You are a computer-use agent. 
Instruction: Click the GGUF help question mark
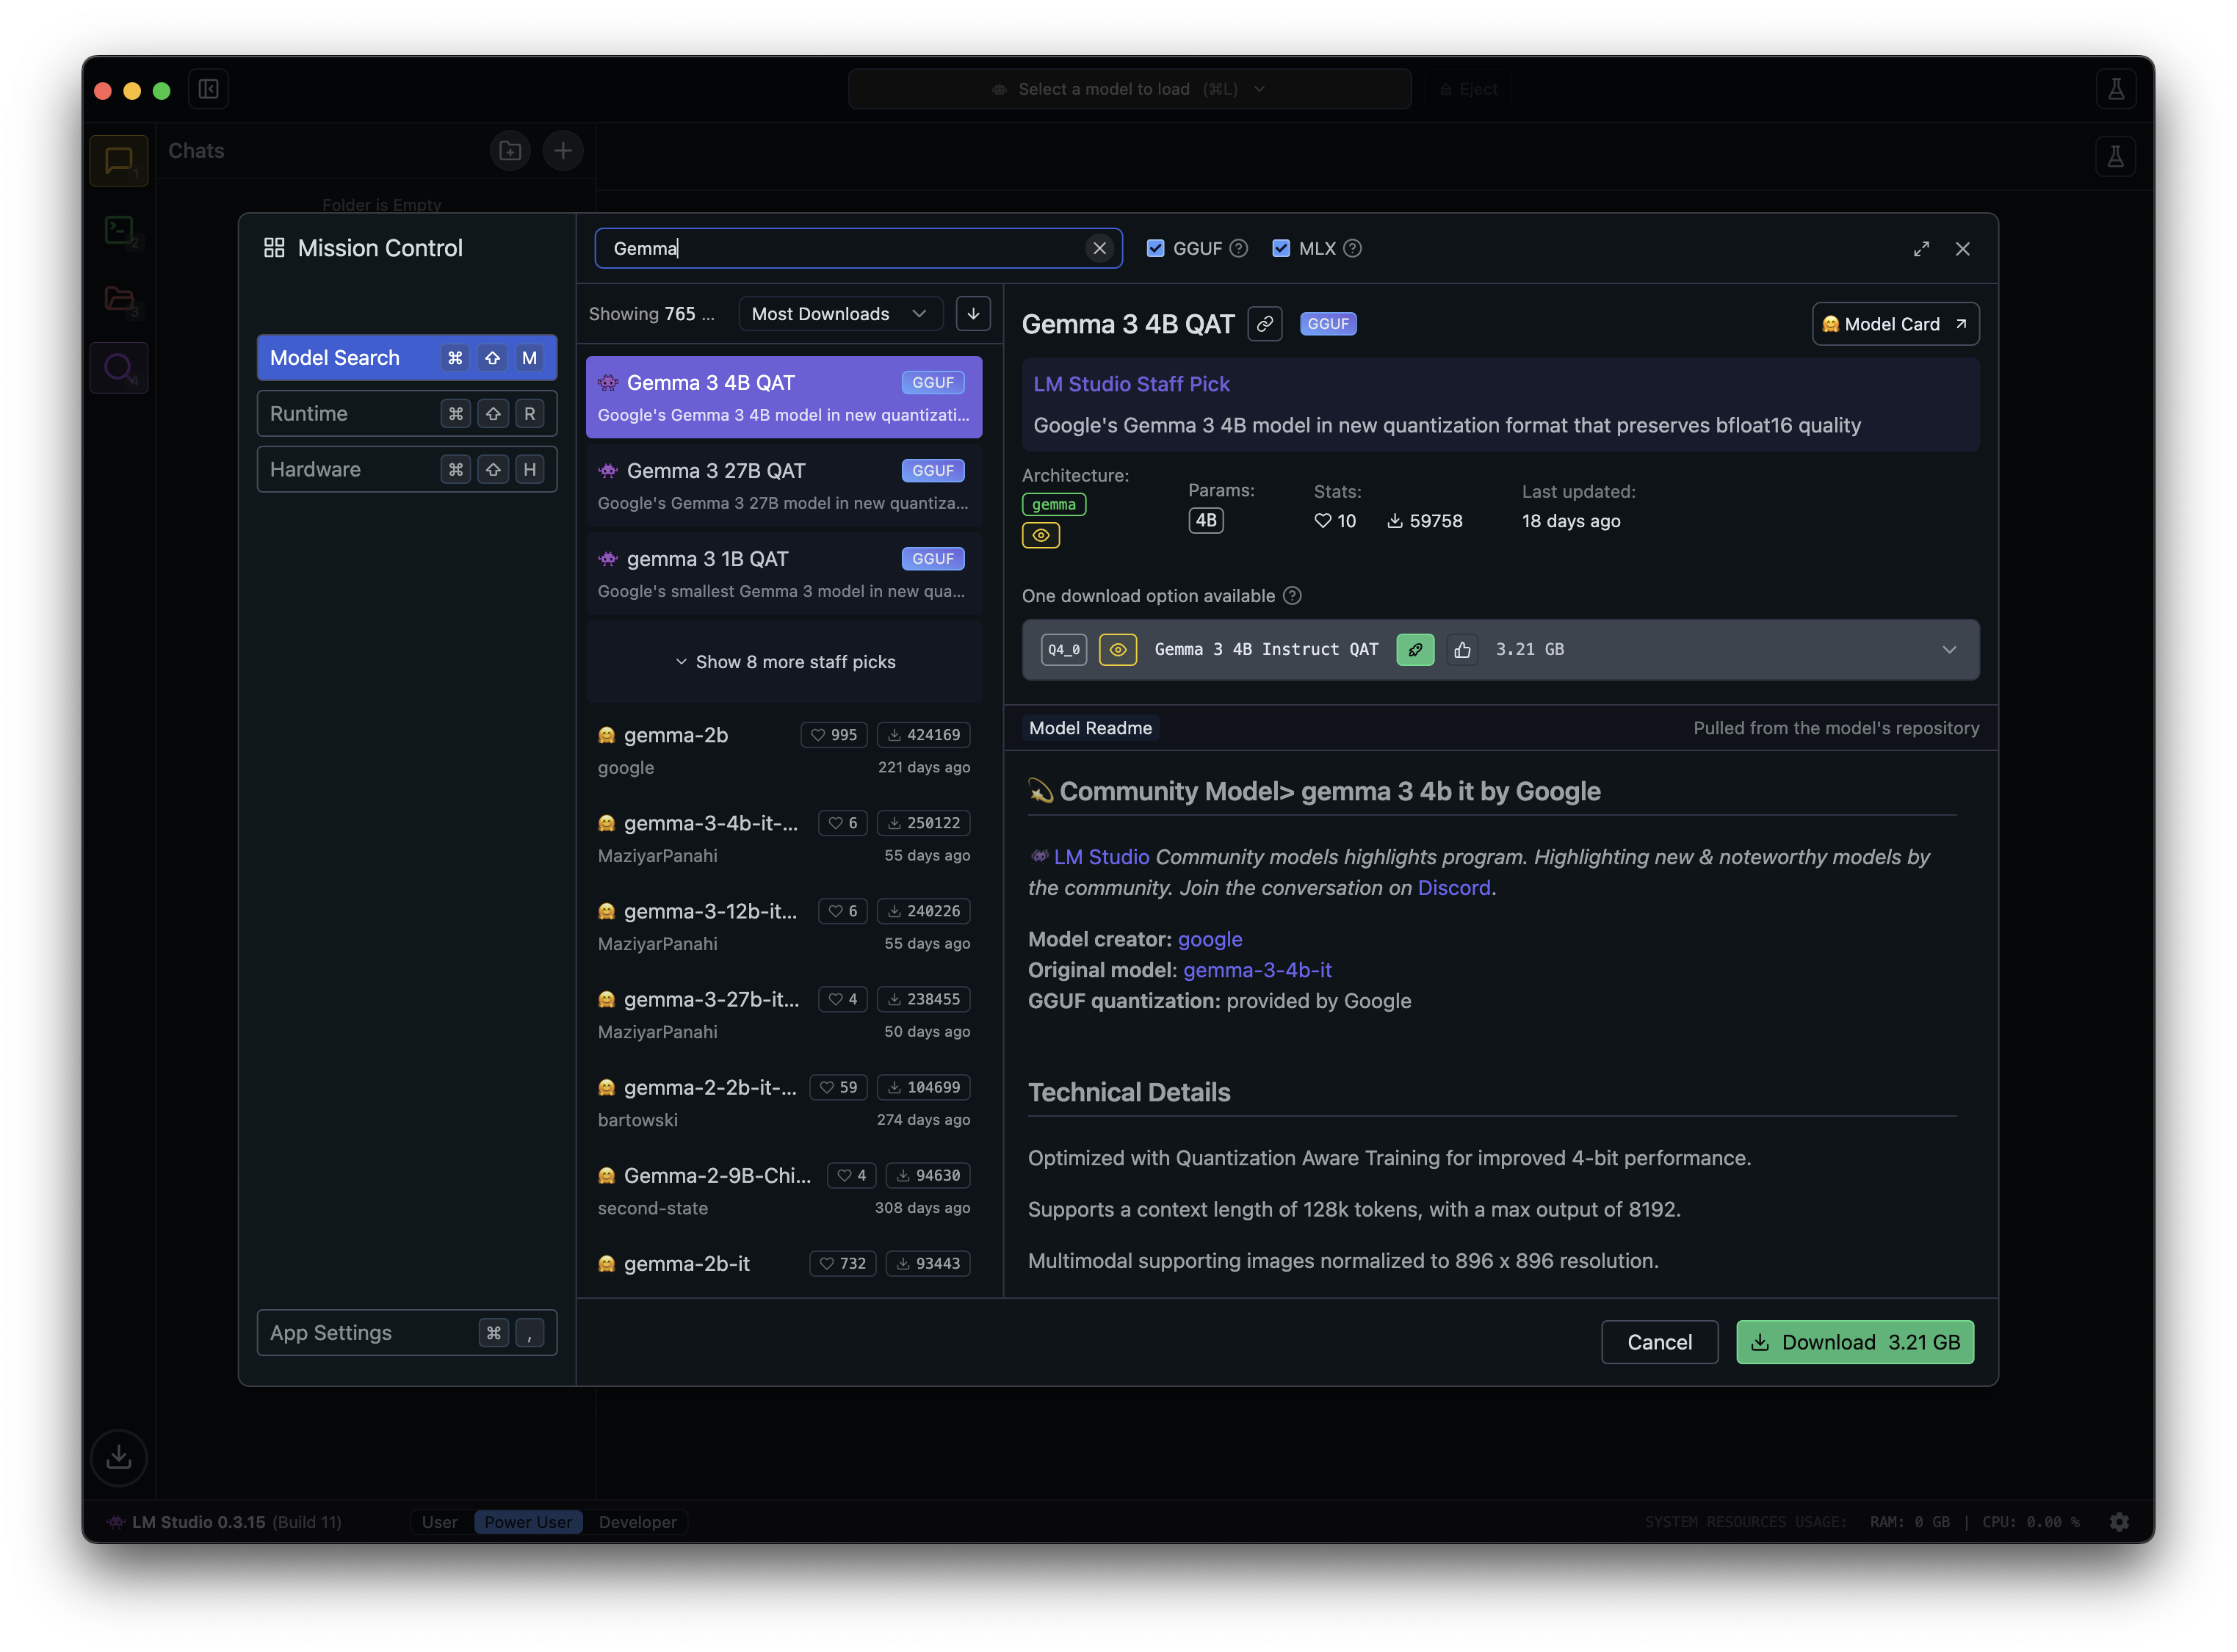pyautogui.click(x=1239, y=248)
